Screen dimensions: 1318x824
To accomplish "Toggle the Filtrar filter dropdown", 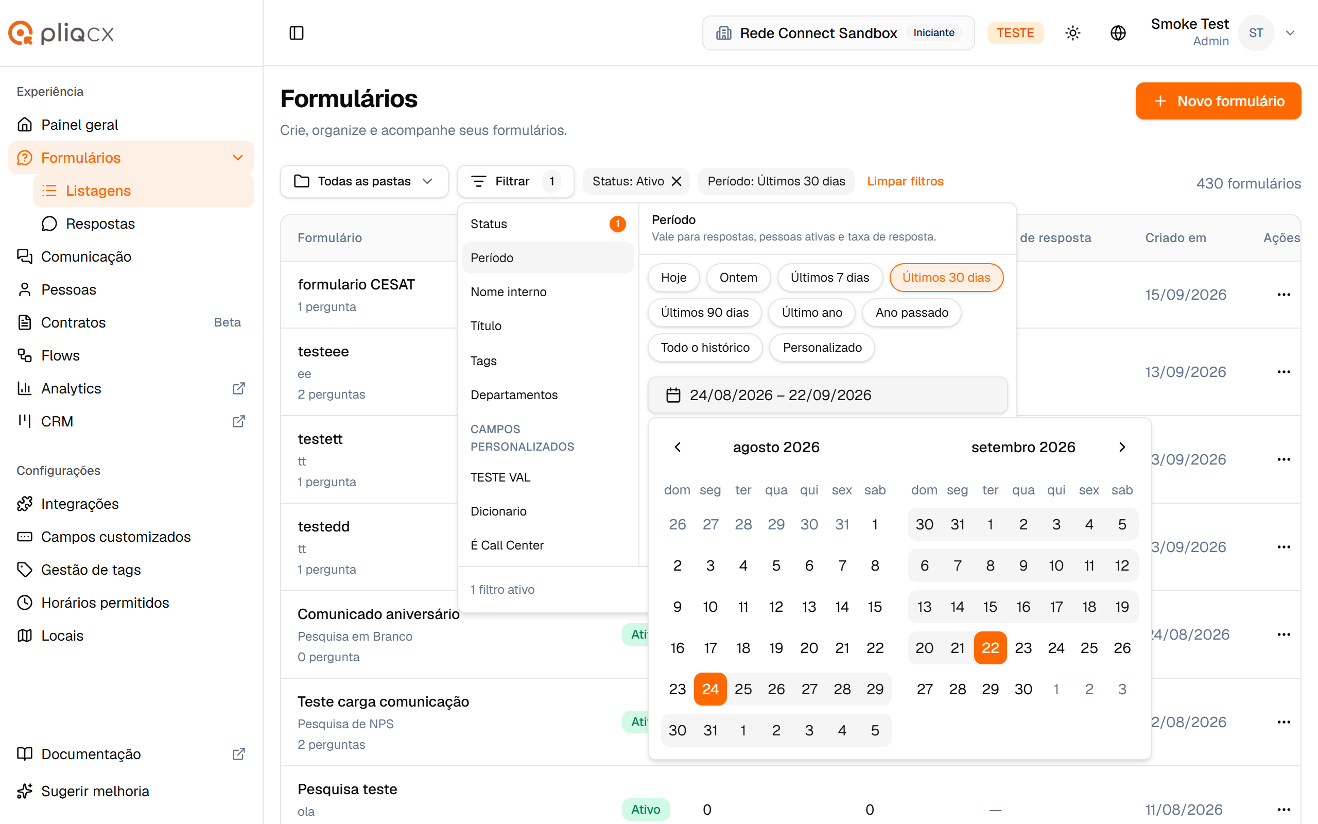I will pos(516,181).
